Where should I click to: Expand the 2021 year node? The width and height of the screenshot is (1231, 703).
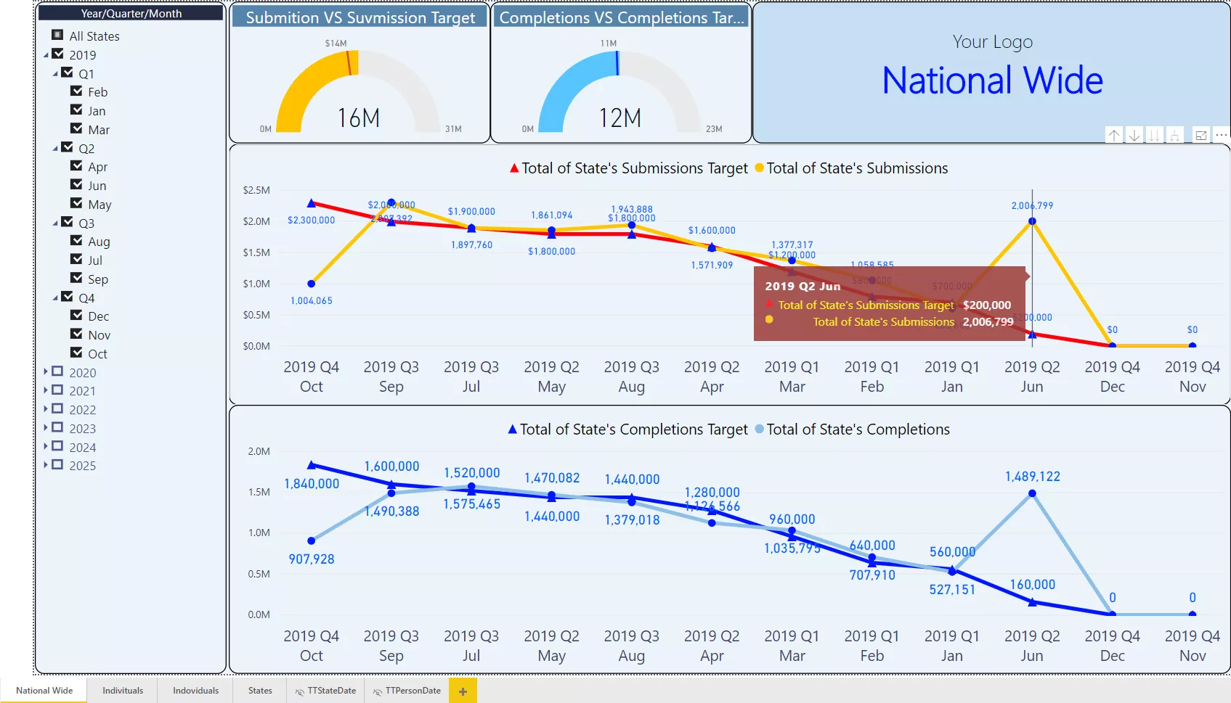click(46, 390)
